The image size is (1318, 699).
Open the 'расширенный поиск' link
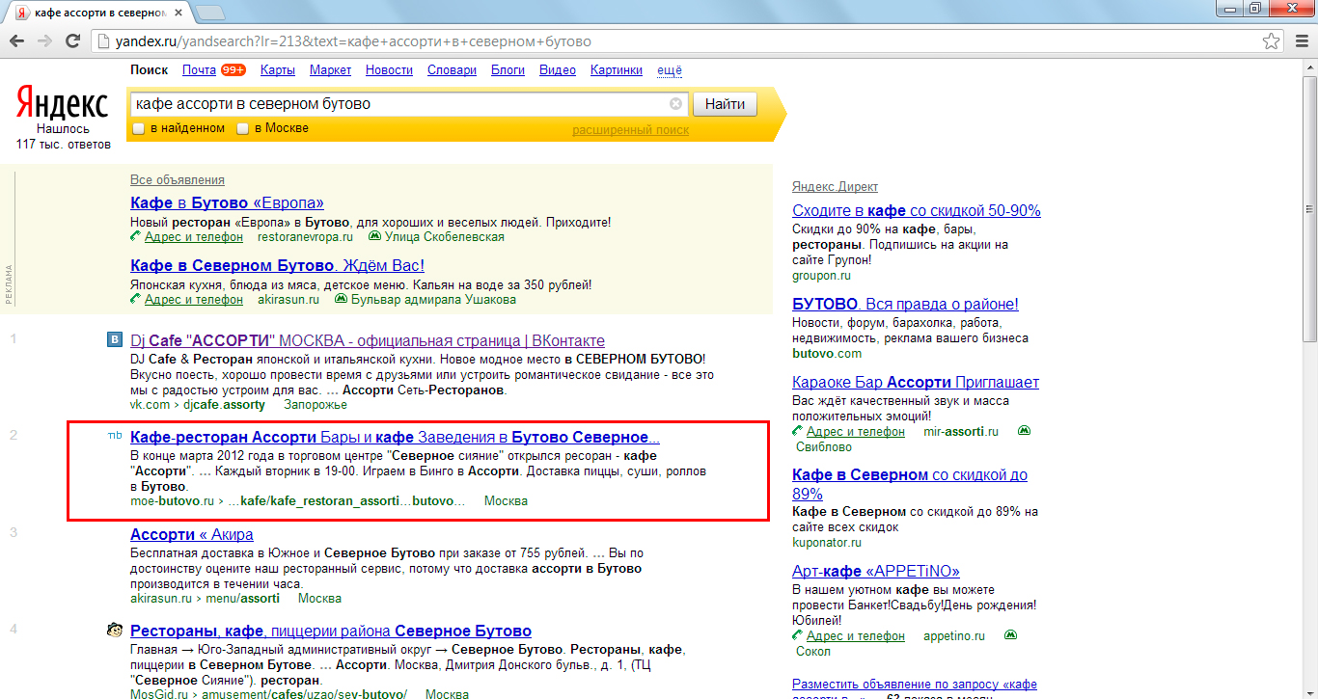click(x=630, y=129)
